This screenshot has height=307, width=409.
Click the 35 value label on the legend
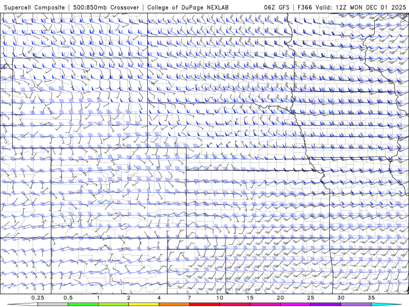coord(371,298)
